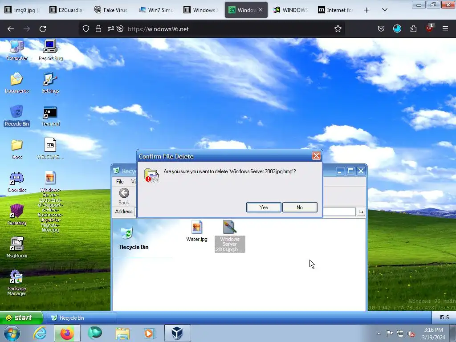
Task: Minimize the Recycle Bin window
Action: [x=340, y=171]
